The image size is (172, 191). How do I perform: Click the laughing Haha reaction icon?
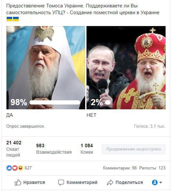pos(21,168)
